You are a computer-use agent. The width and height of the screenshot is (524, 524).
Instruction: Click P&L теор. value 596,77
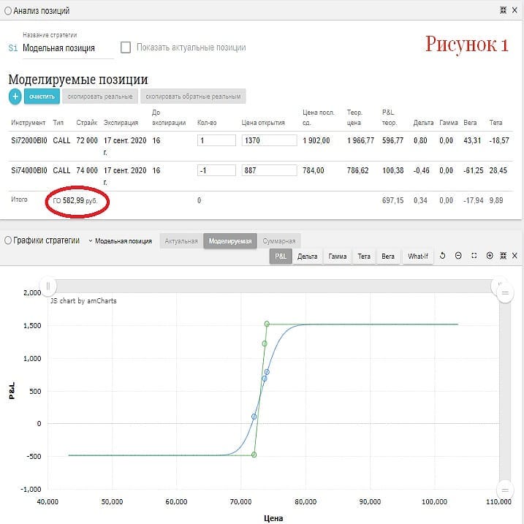pos(392,140)
